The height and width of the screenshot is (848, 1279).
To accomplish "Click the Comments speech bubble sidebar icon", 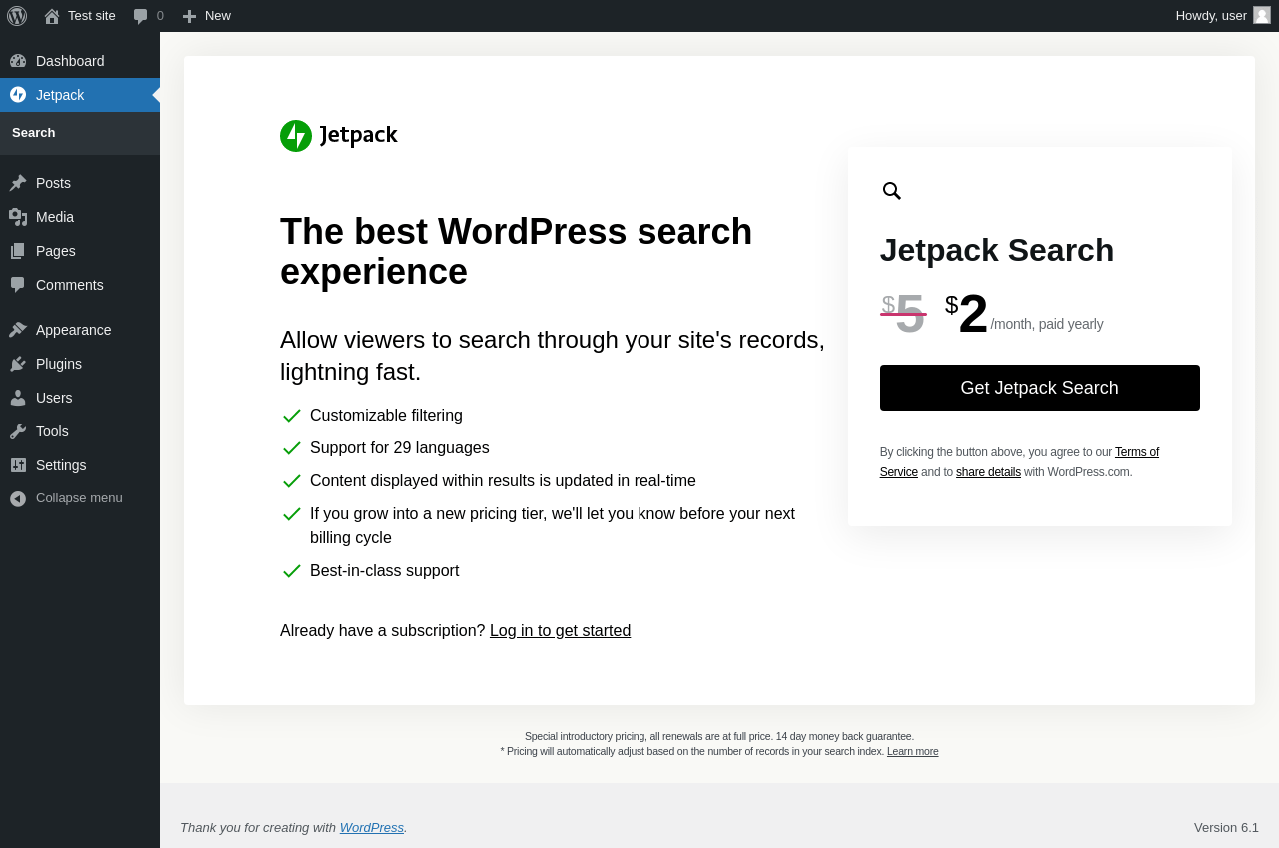I will click(18, 285).
